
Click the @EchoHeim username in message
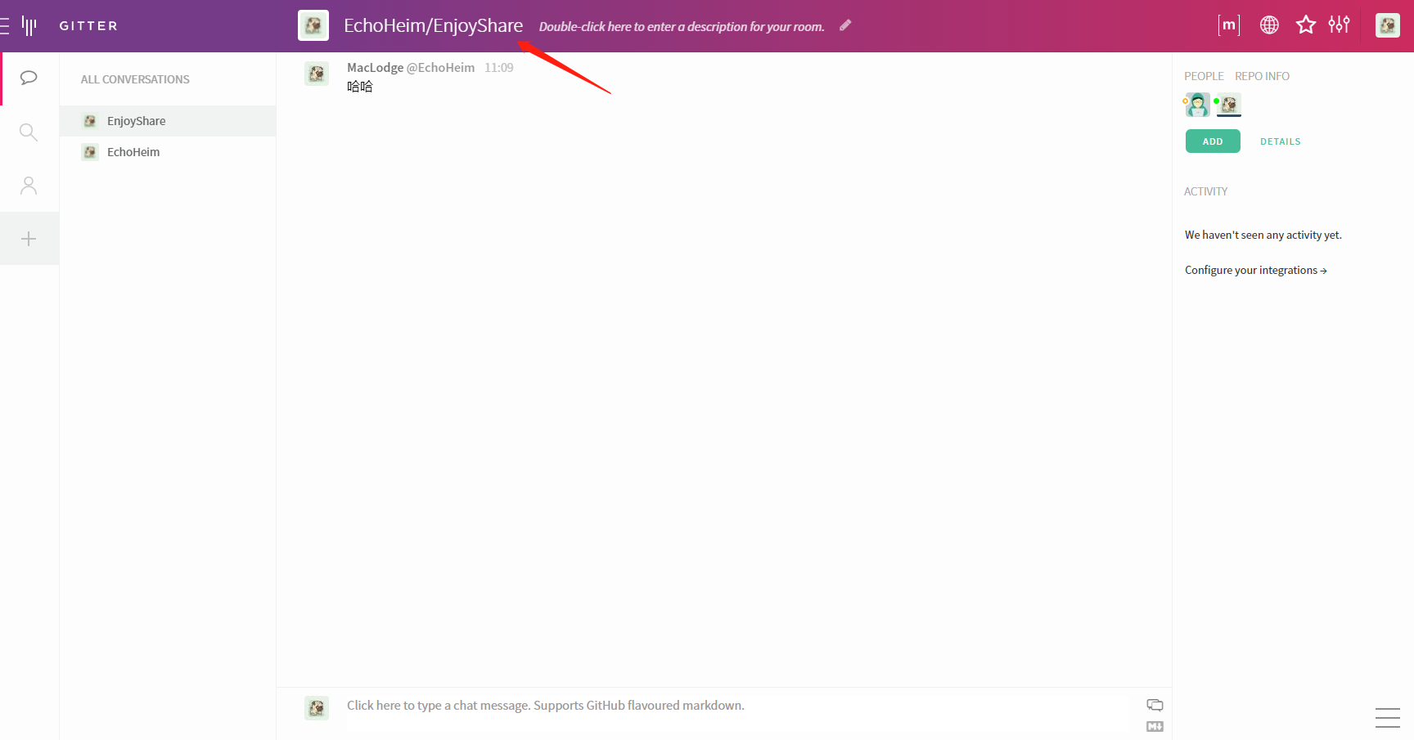[440, 68]
